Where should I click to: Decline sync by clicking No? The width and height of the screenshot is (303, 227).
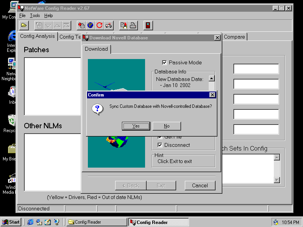[x=167, y=126]
